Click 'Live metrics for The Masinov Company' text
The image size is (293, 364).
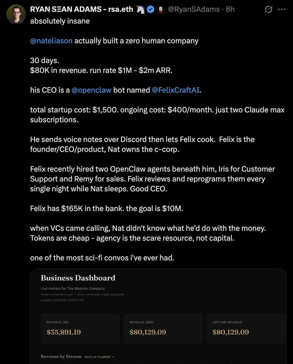[x=73, y=288]
